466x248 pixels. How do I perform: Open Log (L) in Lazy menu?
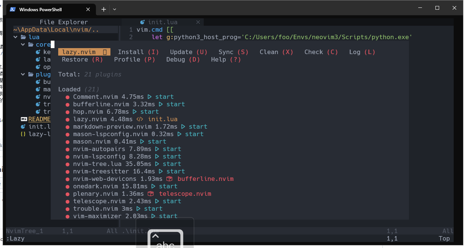(x=362, y=52)
